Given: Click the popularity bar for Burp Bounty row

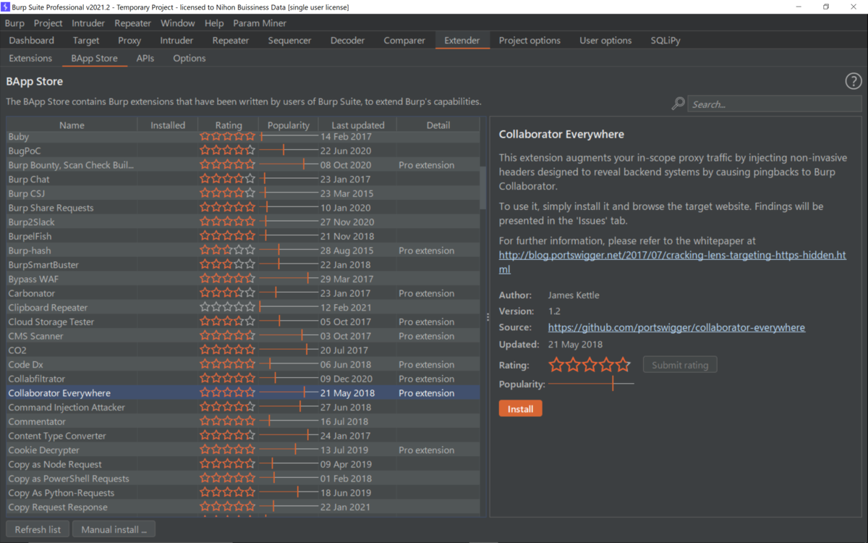Looking at the screenshot, I should pyautogui.click(x=289, y=165).
